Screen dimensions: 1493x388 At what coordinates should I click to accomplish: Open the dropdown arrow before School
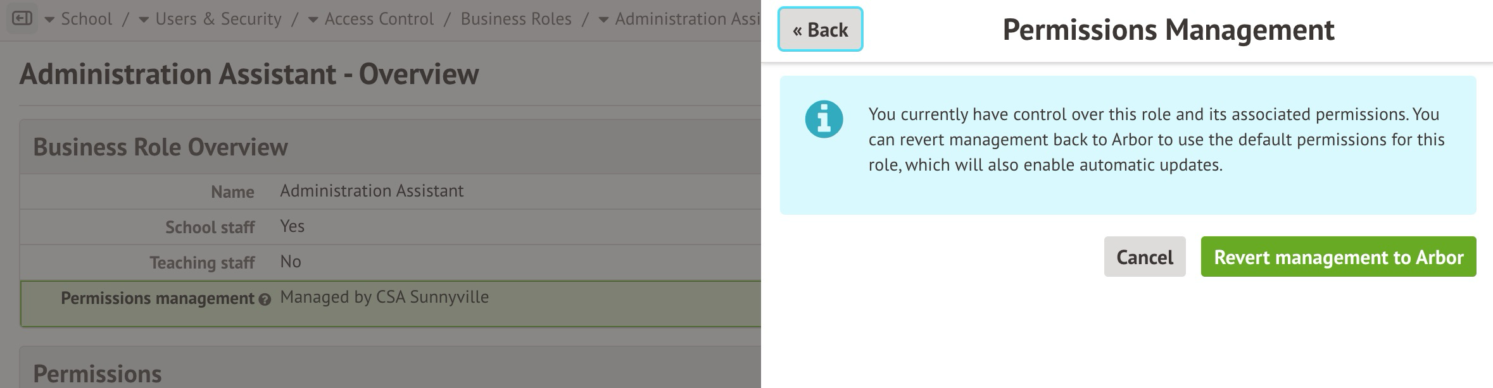[49, 20]
